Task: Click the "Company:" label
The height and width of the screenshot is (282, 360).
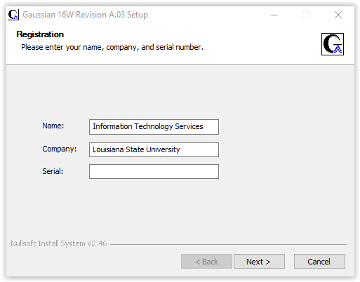Action: tap(60, 149)
